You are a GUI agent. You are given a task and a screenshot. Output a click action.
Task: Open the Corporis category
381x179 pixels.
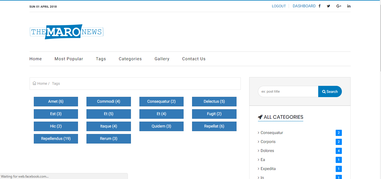(268, 142)
